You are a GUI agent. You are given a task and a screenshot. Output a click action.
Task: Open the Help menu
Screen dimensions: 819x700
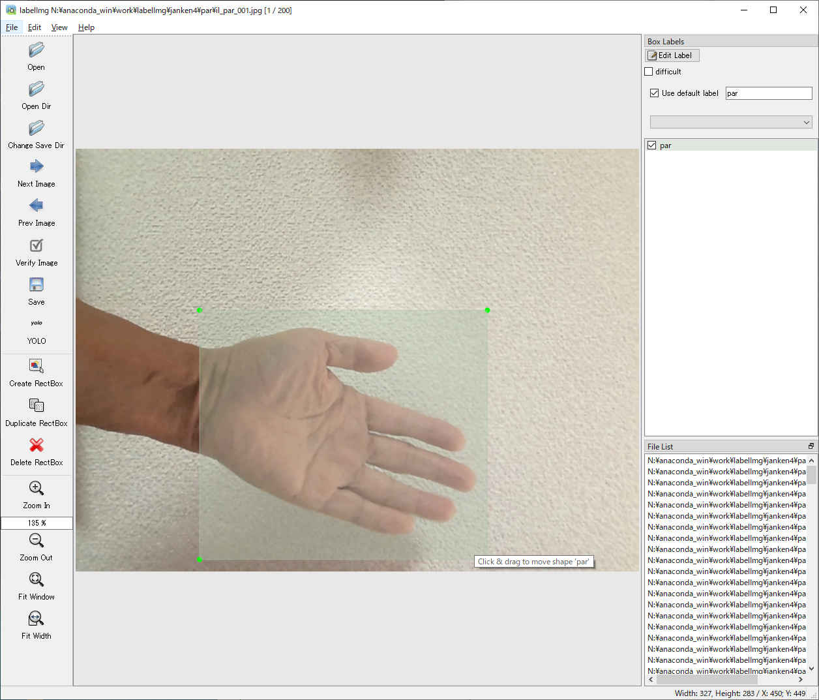tap(86, 27)
